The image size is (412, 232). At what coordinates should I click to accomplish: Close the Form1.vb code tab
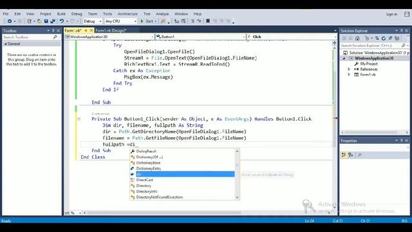[91, 30]
